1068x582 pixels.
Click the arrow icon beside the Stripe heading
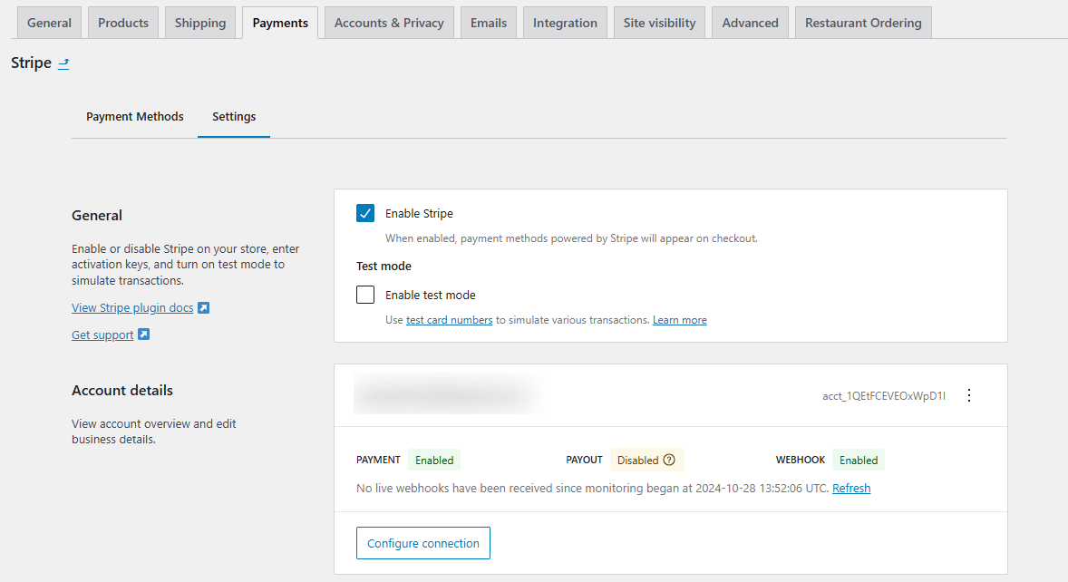[x=62, y=63]
